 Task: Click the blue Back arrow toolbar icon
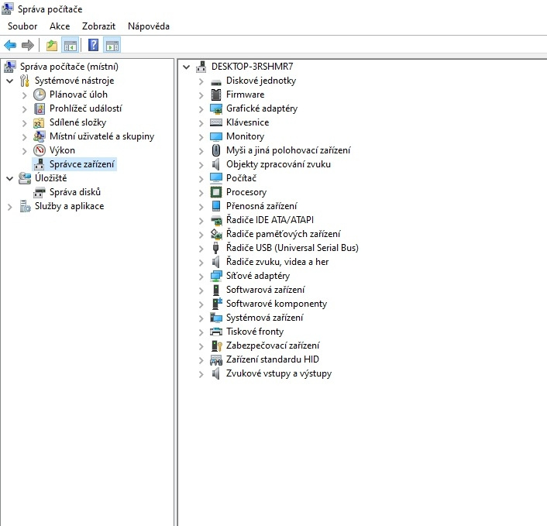pos(10,45)
